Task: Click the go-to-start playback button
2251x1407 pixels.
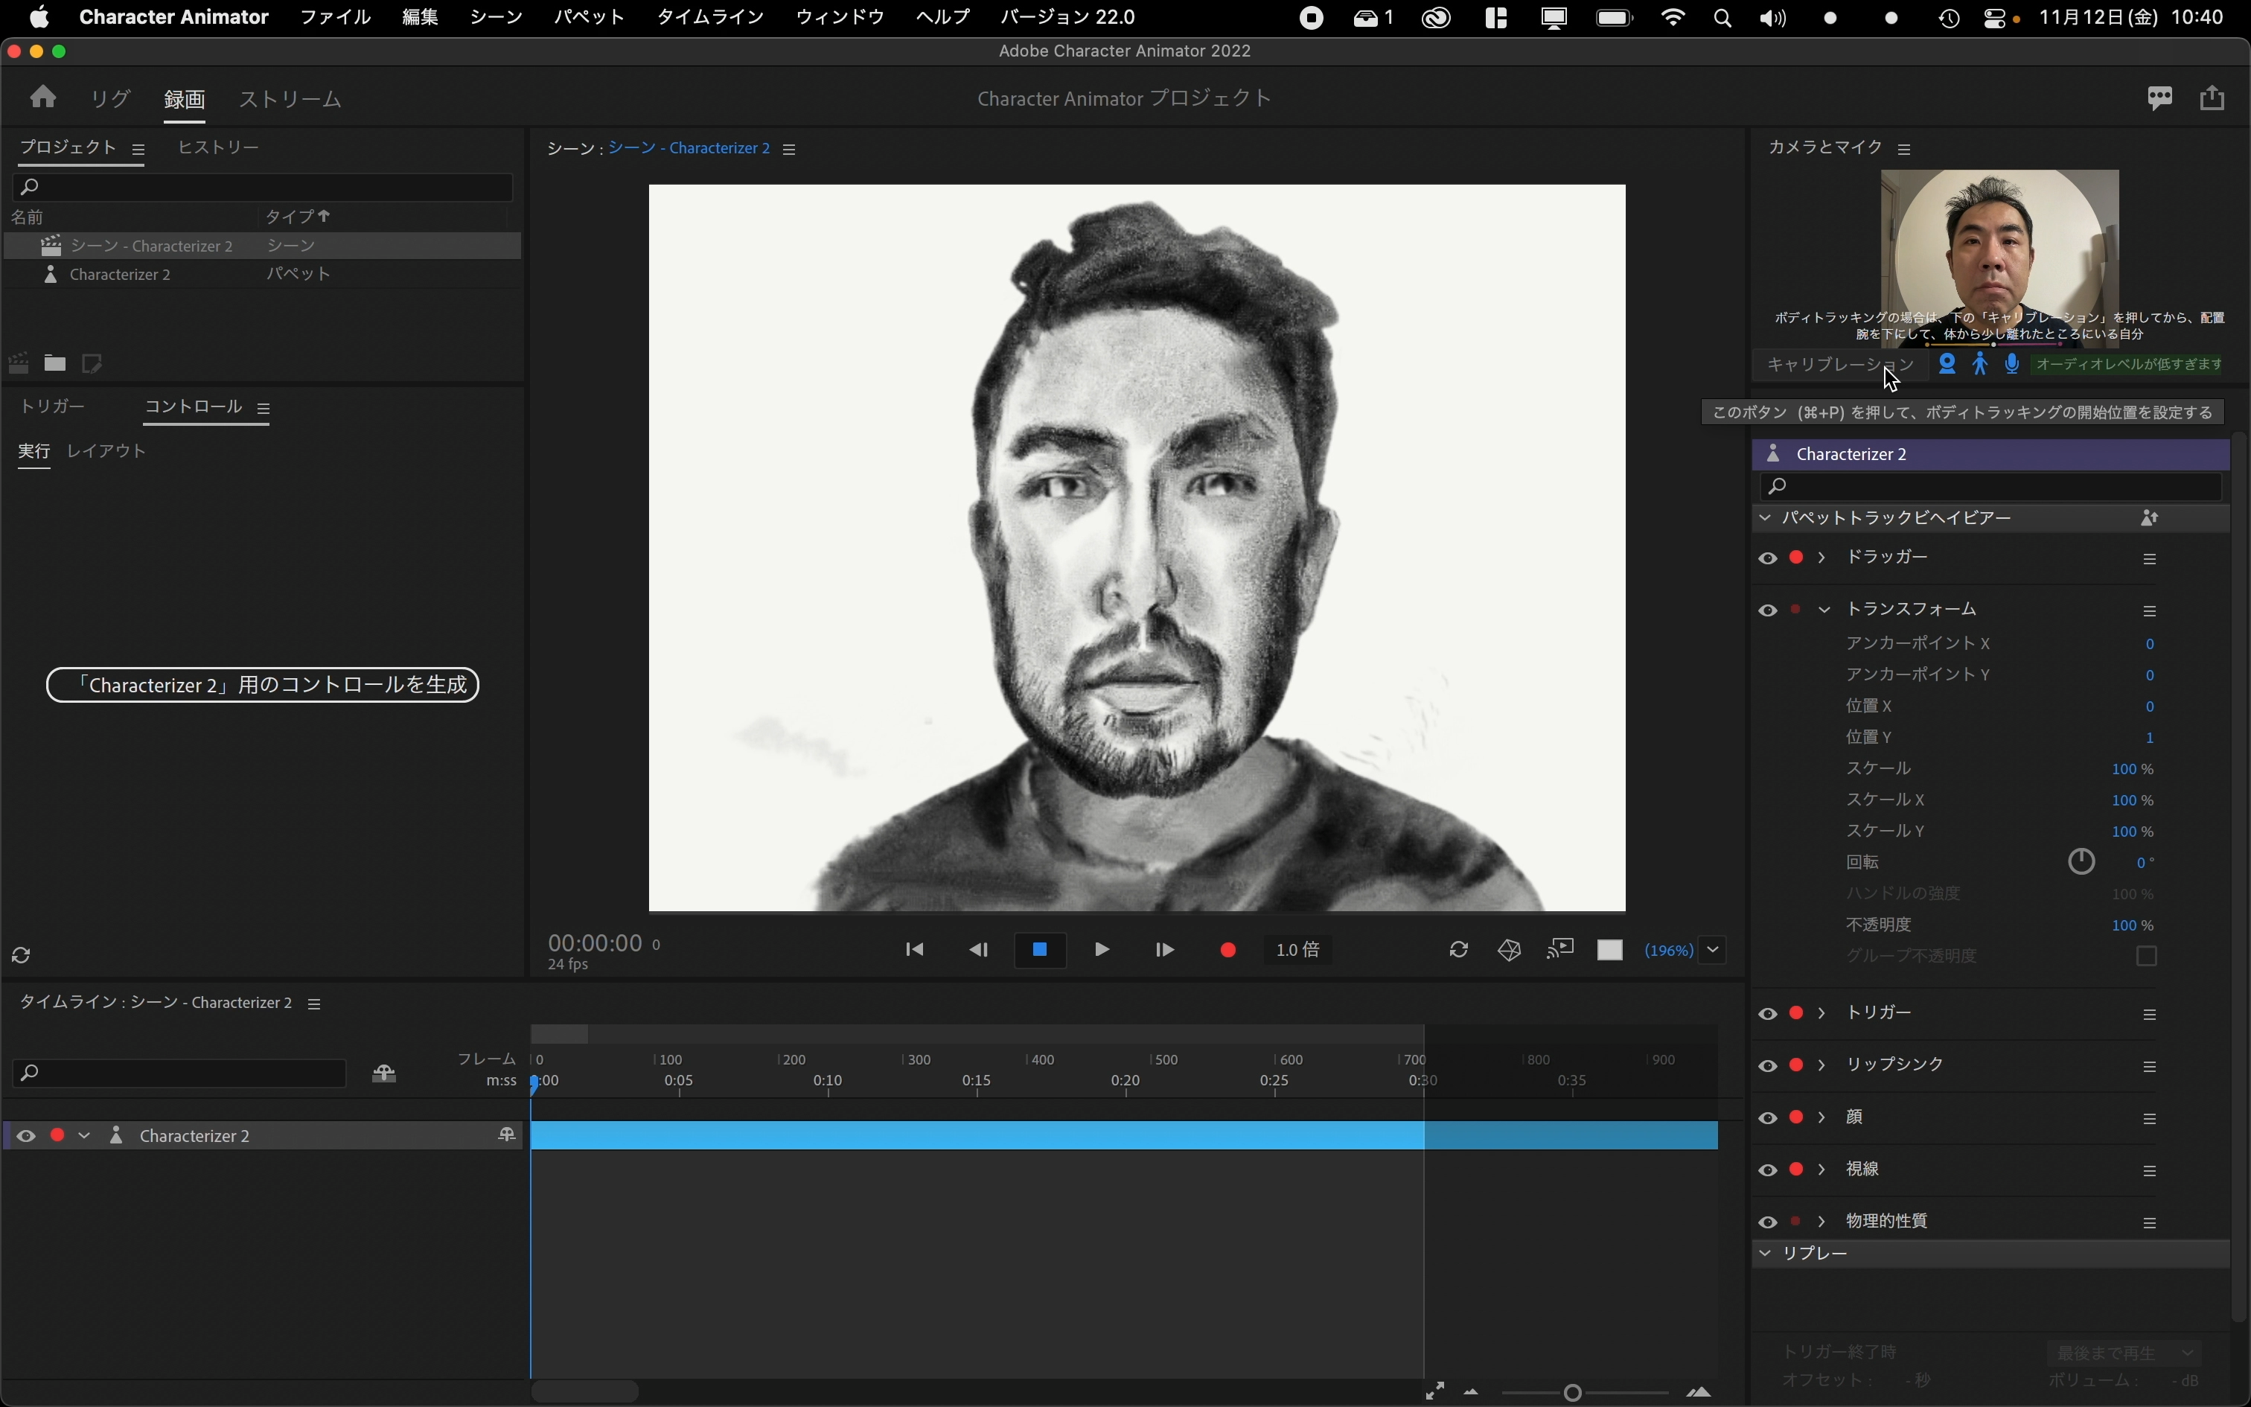Action: point(914,950)
